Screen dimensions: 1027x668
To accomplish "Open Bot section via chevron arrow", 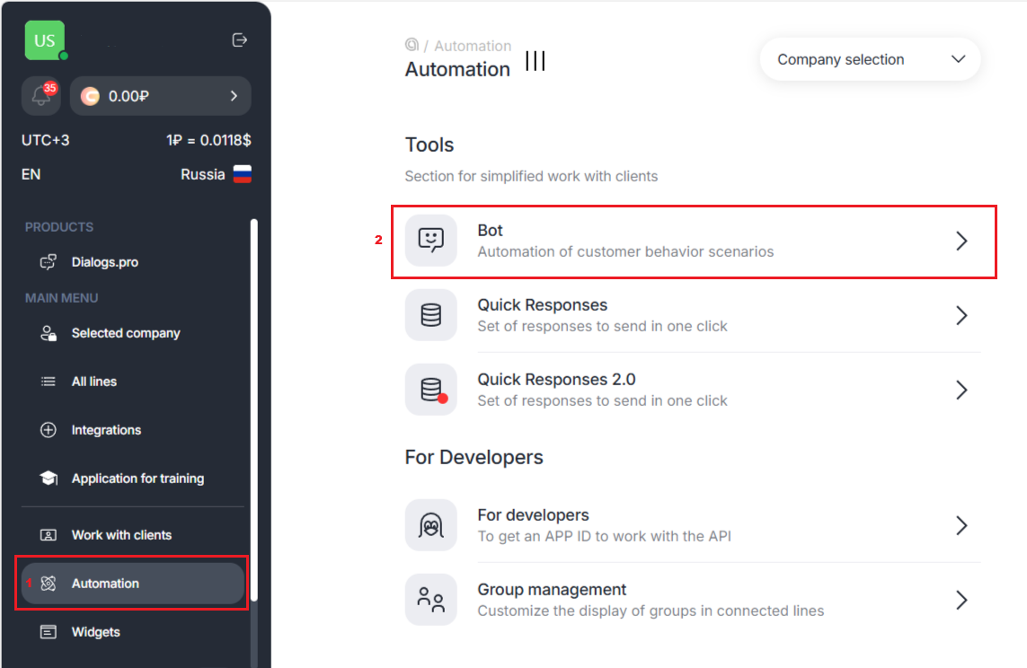I will 961,241.
